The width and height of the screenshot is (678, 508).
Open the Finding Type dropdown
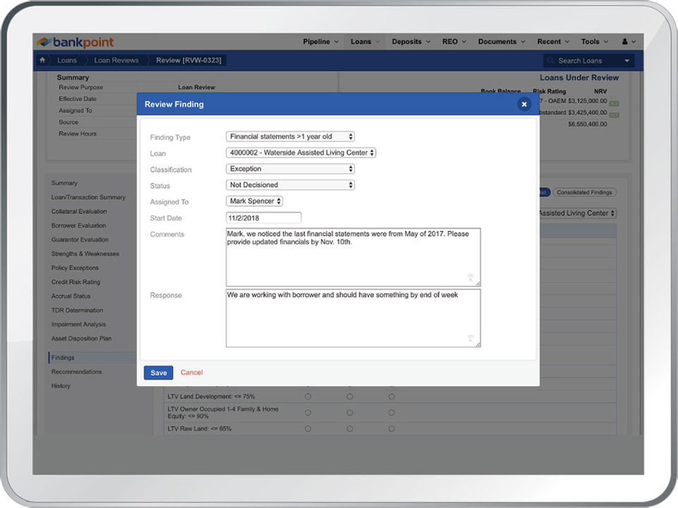click(290, 136)
